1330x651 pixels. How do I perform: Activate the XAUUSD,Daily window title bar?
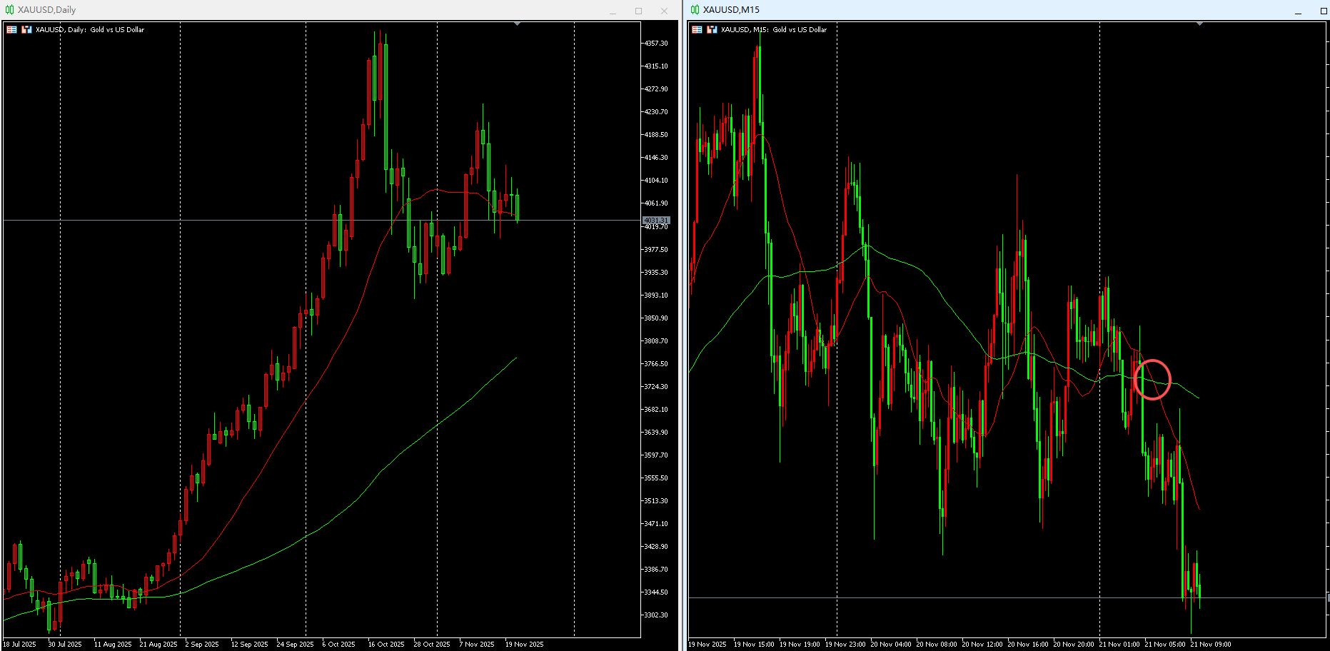point(307,10)
